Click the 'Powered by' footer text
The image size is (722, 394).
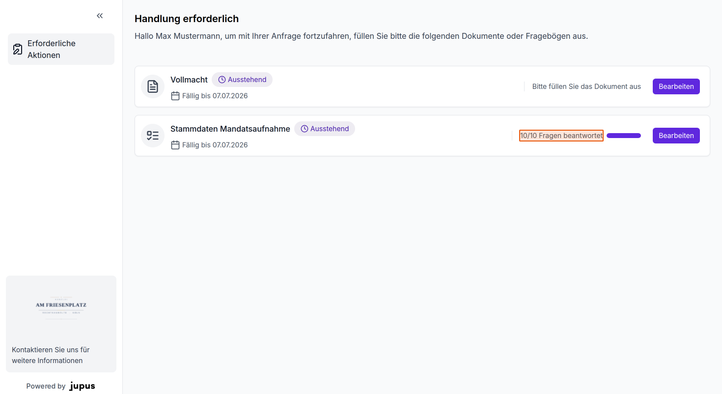click(46, 386)
